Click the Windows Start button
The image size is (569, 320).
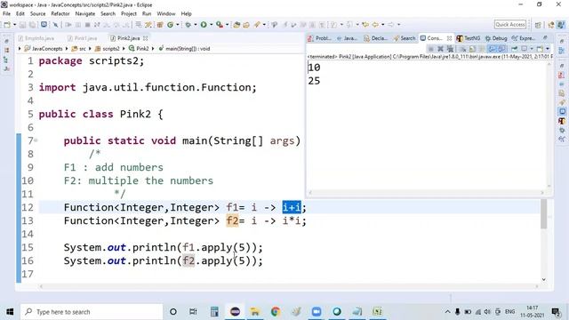pos(10,312)
